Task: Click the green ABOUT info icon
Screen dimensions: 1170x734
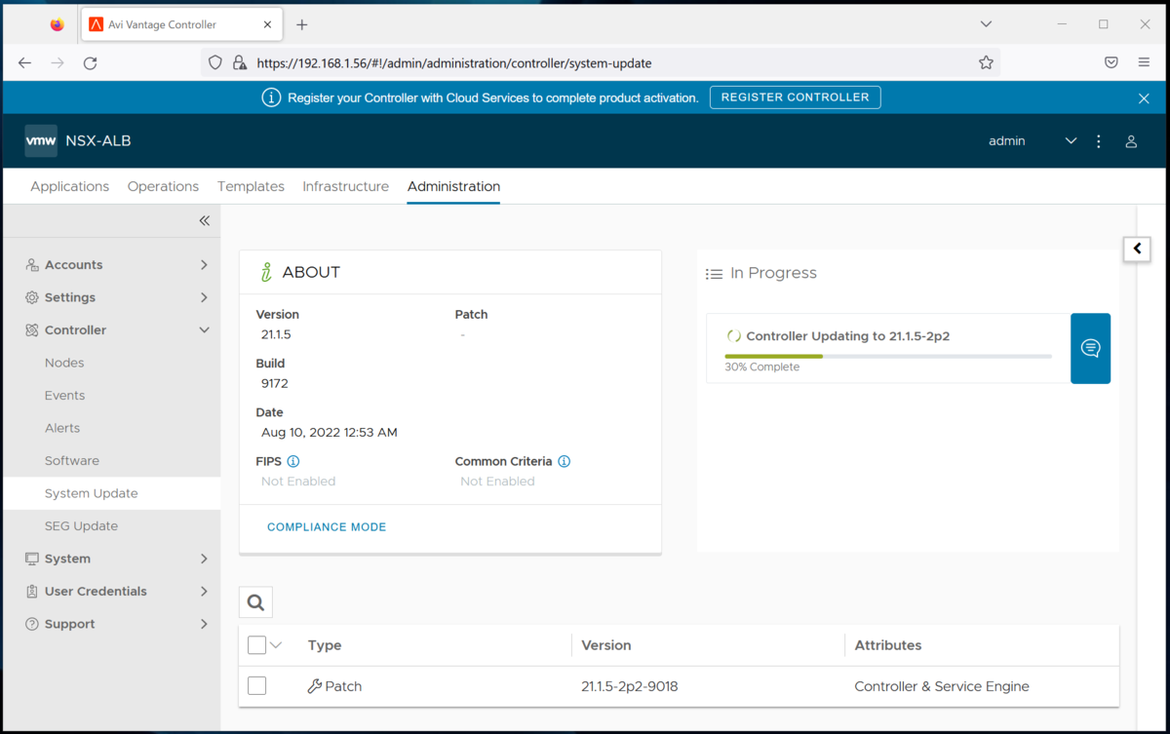Action: point(266,272)
